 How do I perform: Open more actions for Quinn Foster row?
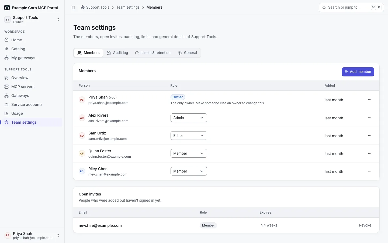point(370,153)
